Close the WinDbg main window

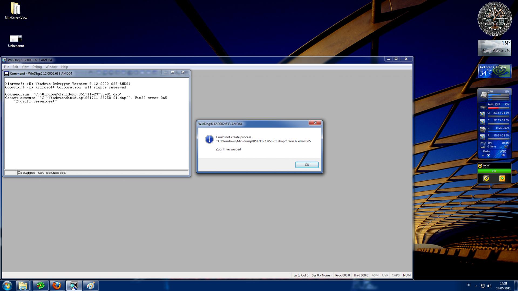tap(406, 59)
